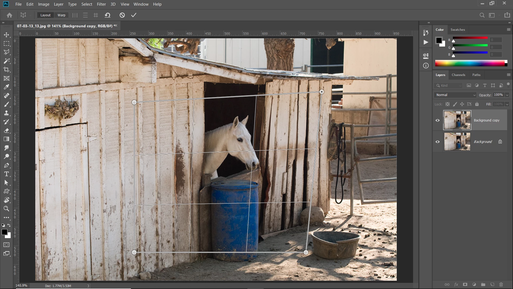The width and height of the screenshot is (513, 289).
Task: Switch to Layout mode
Action: point(45,15)
